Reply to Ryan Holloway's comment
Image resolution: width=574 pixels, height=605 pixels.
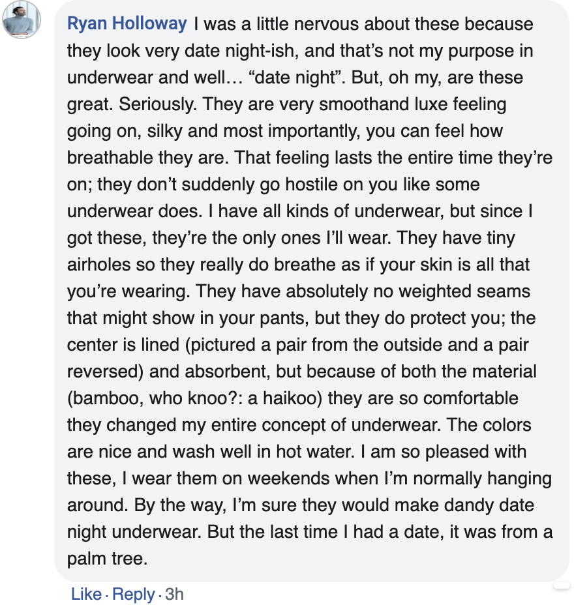tap(134, 594)
